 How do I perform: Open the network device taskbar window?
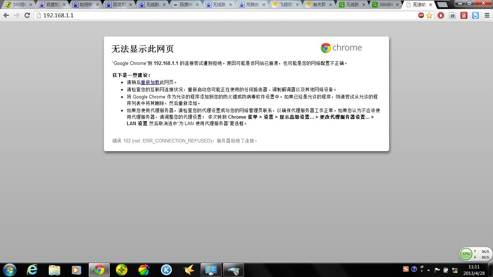tap(234, 270)
